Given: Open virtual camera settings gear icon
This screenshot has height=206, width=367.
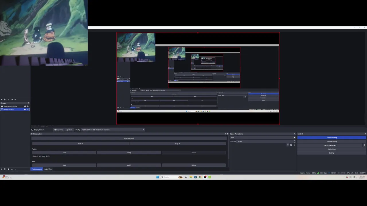Looking at the screenshot, I should click(365, 145).
